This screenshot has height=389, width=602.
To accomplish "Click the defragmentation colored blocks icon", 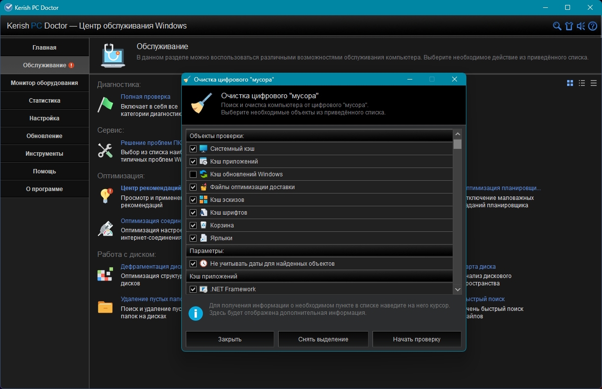I will (105, 275).
